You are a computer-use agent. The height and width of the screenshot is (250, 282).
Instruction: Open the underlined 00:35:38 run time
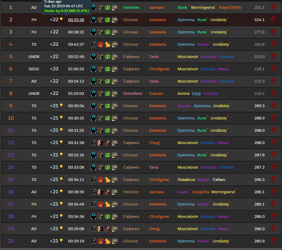tap(76, 20)
